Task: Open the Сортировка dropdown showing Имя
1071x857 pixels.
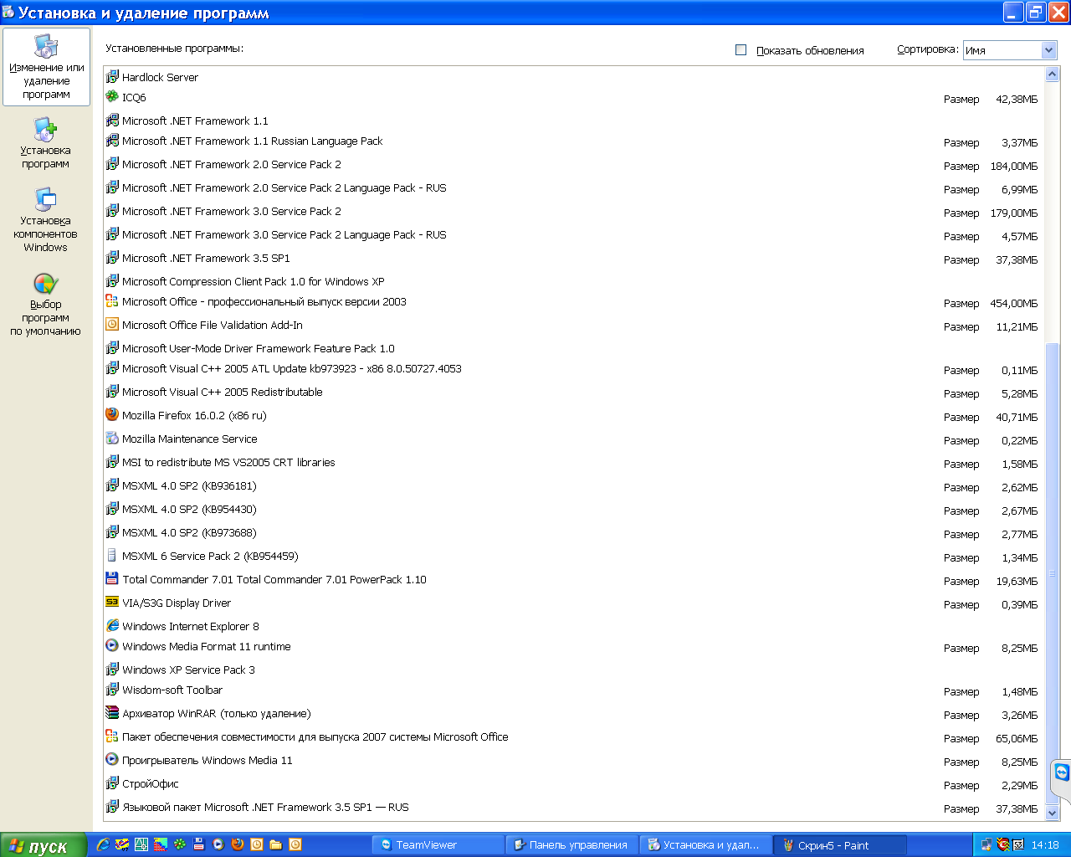Action: point(1010,50)
